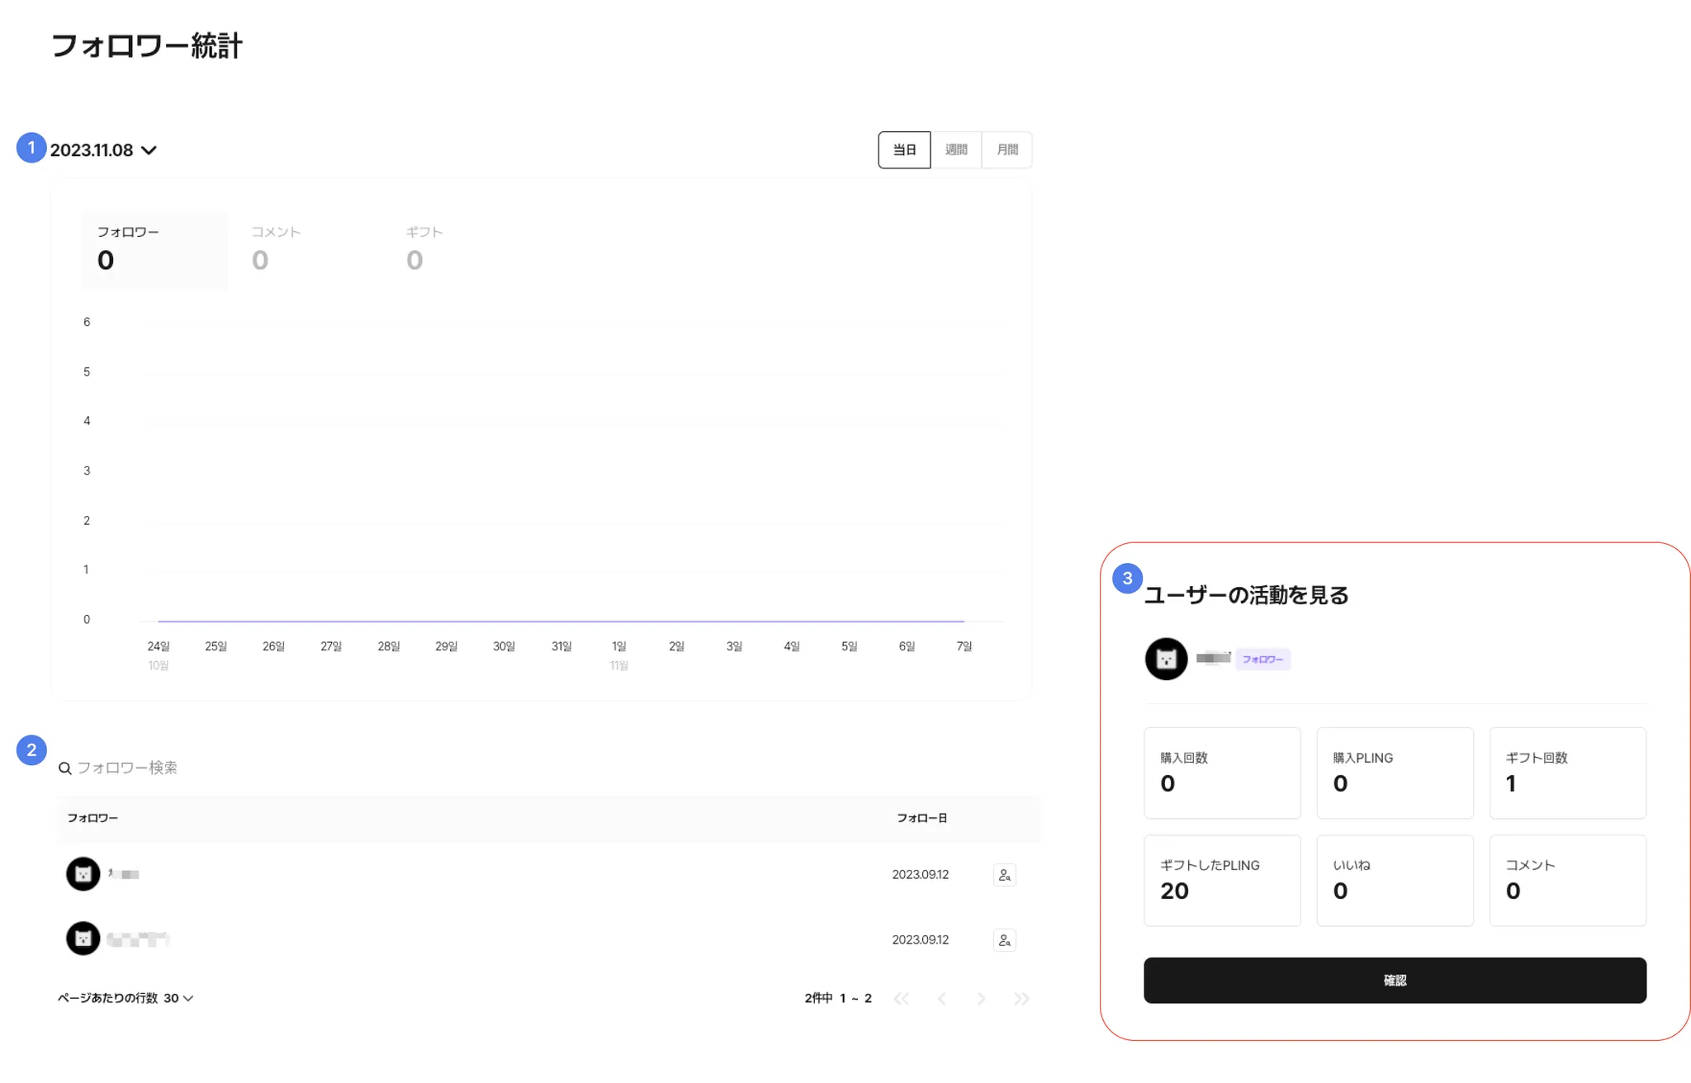Viewport: 1691px width, 1083px height.
Task: Go to previous page arrow
Action: pyautogui.click(x=941, y=999)
